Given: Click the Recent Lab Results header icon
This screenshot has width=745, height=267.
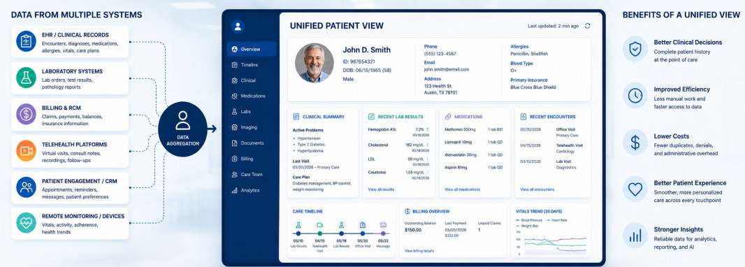Looking at the screenshot, I should (371, 117).
